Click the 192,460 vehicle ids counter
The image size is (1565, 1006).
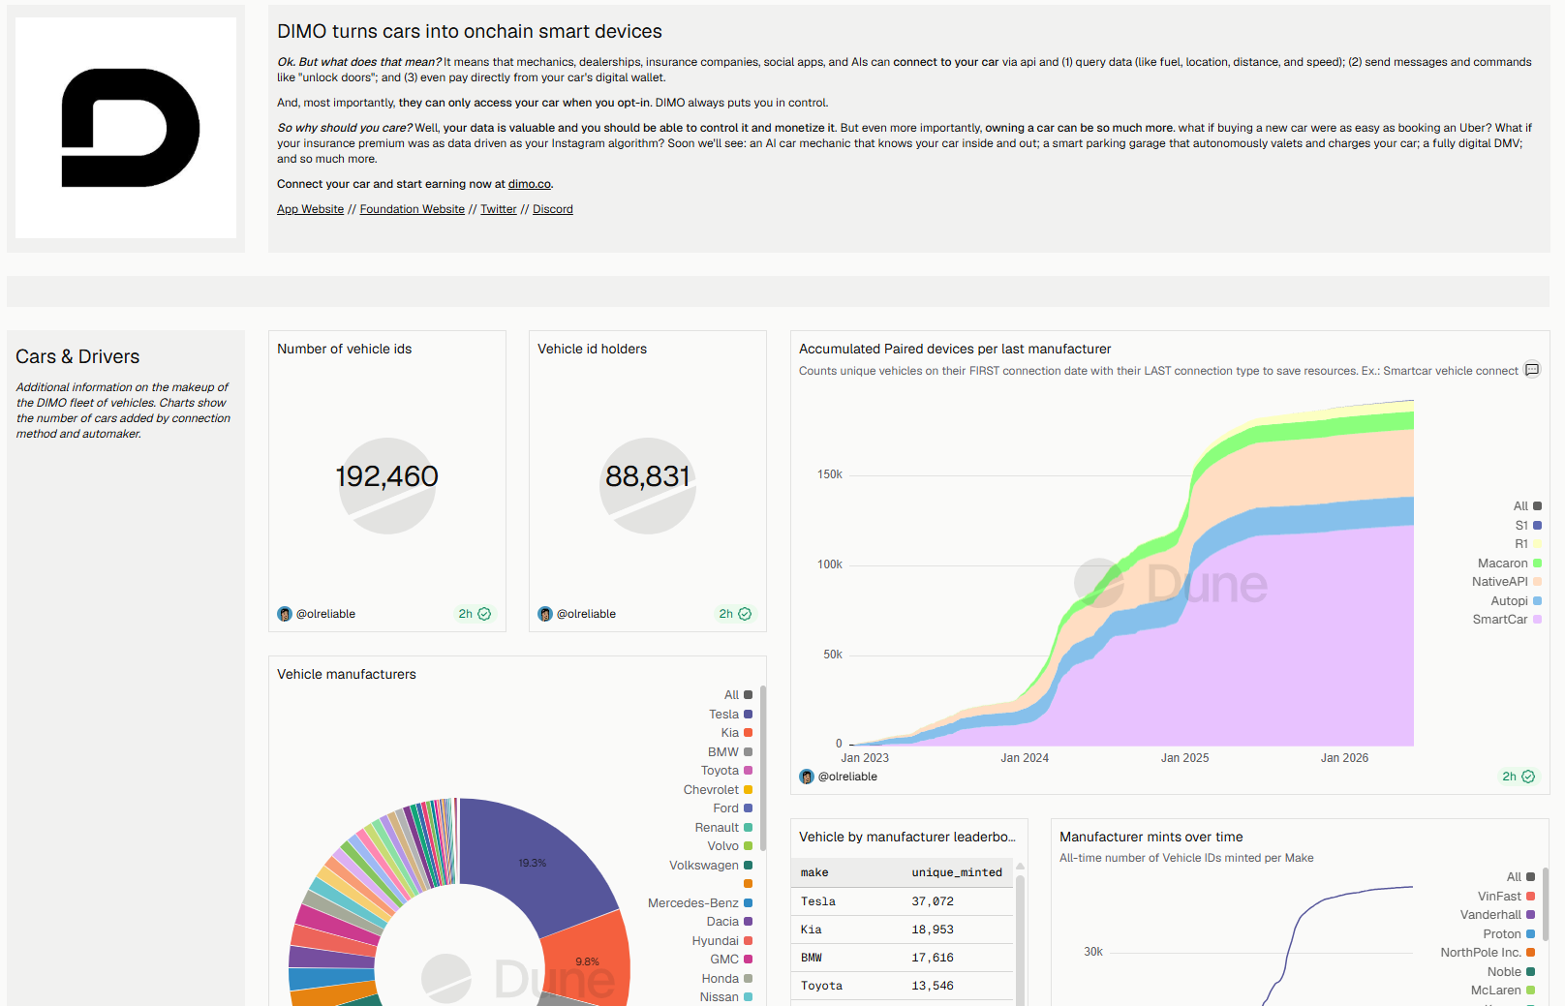click(x=386, y=476)
